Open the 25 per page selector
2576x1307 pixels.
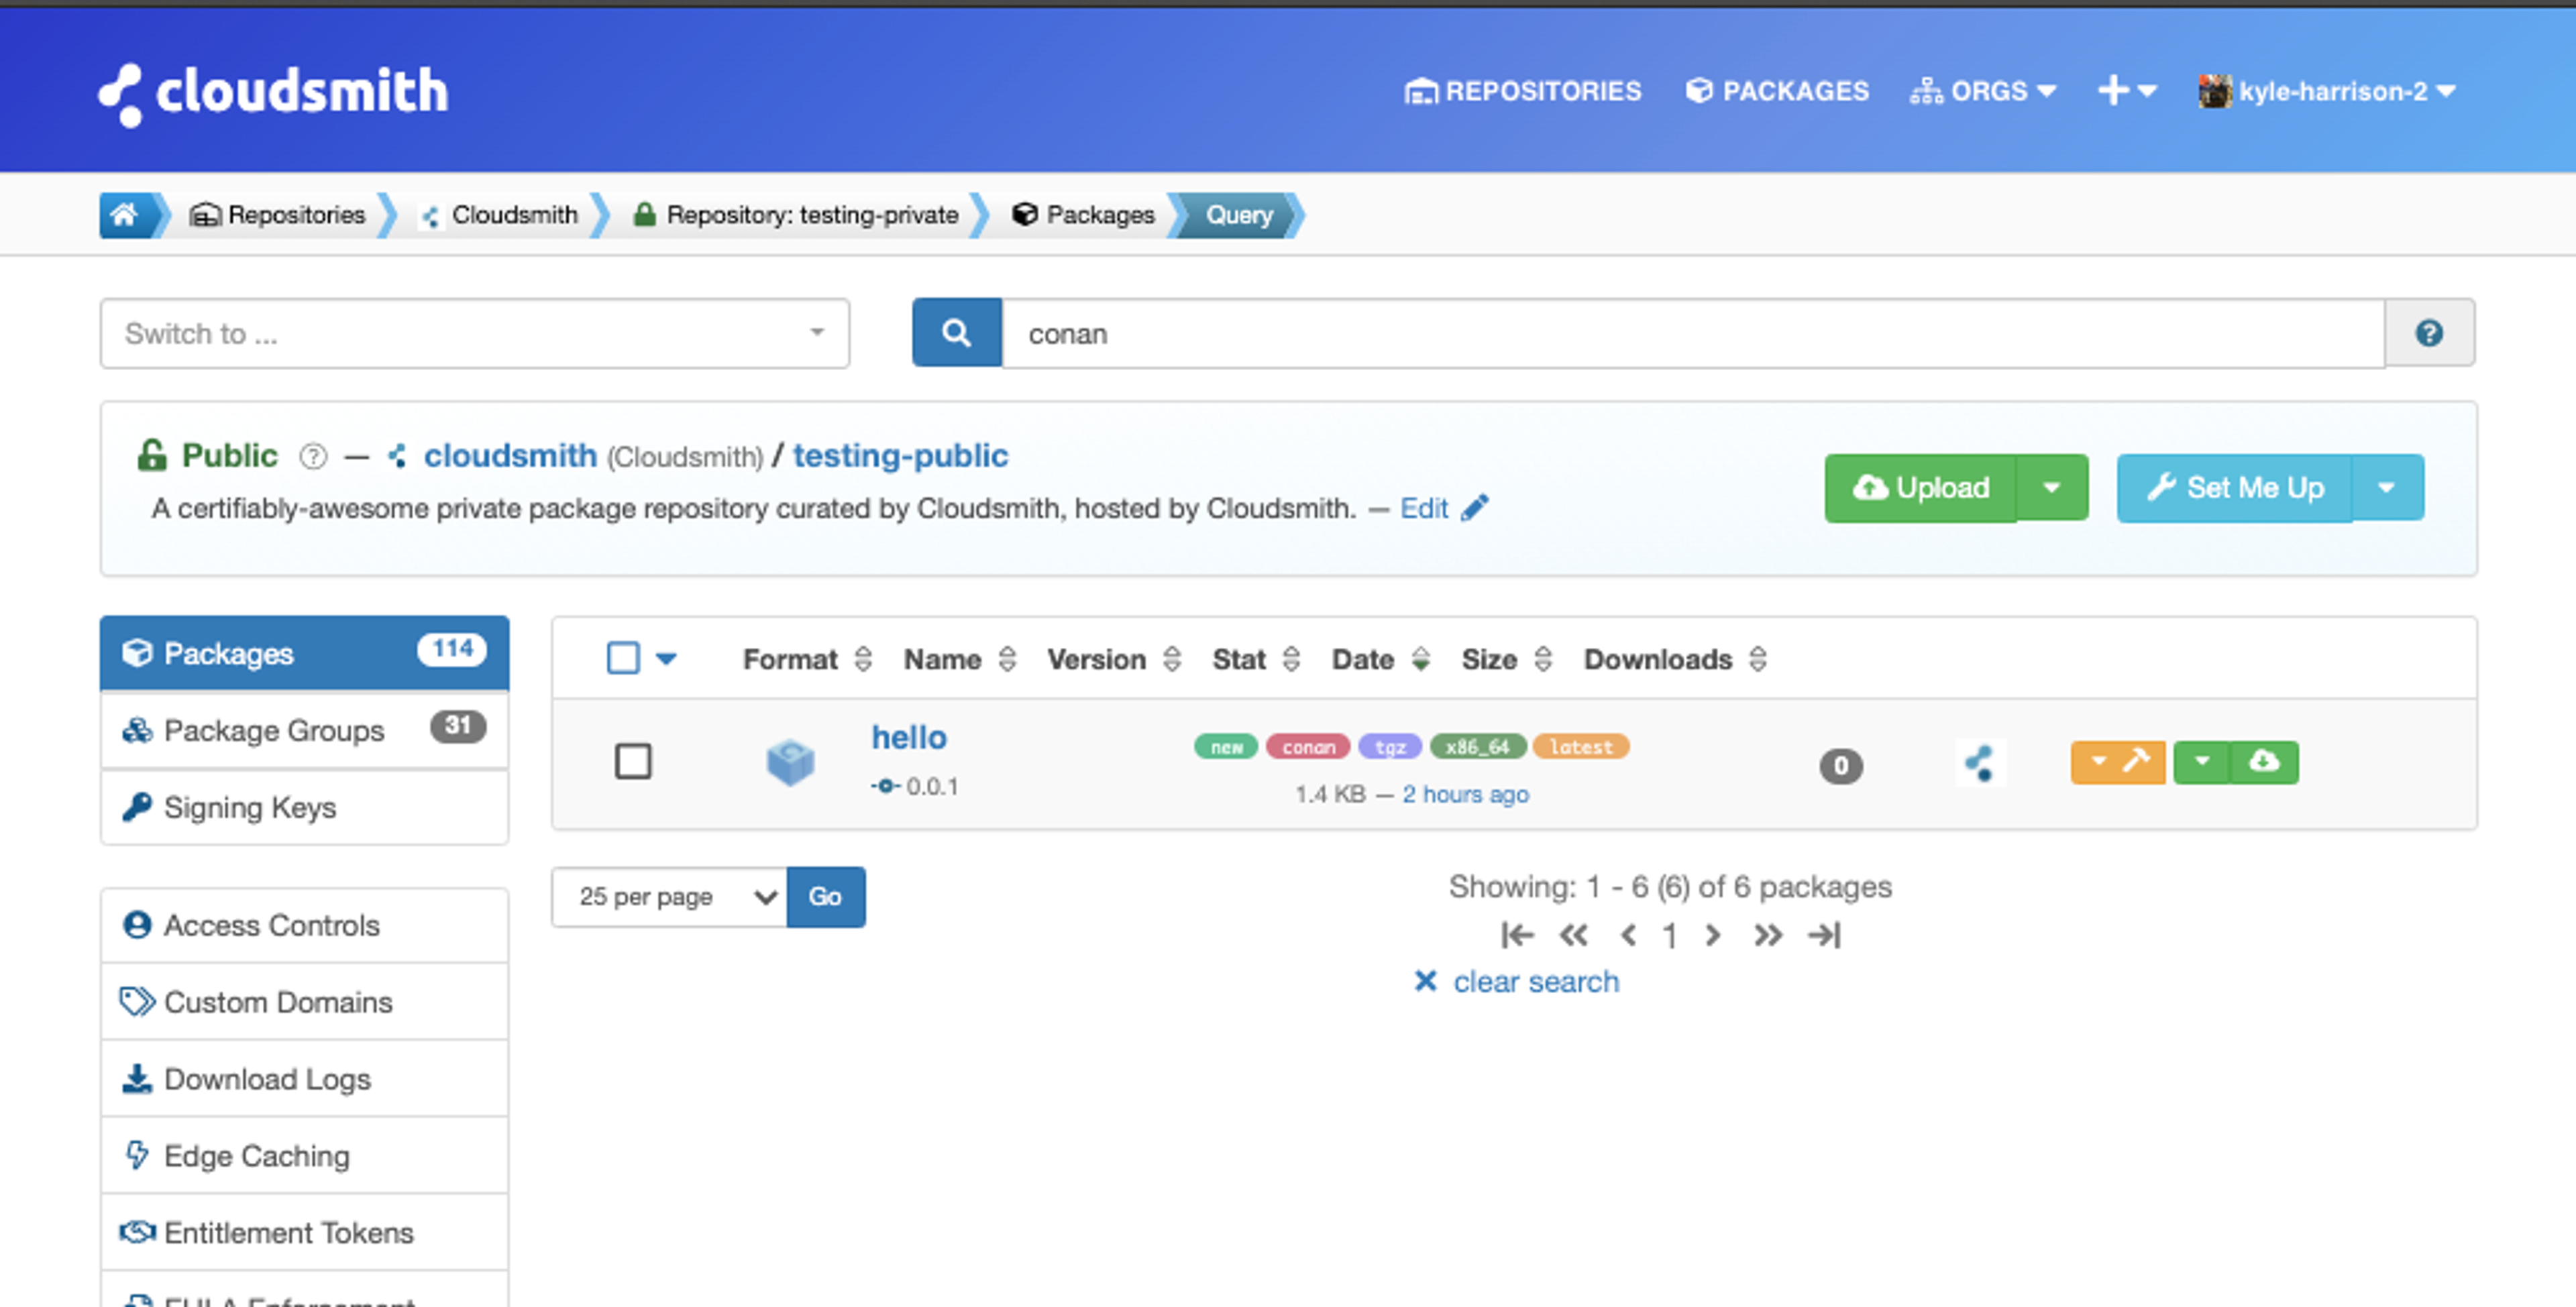point(669,897)
